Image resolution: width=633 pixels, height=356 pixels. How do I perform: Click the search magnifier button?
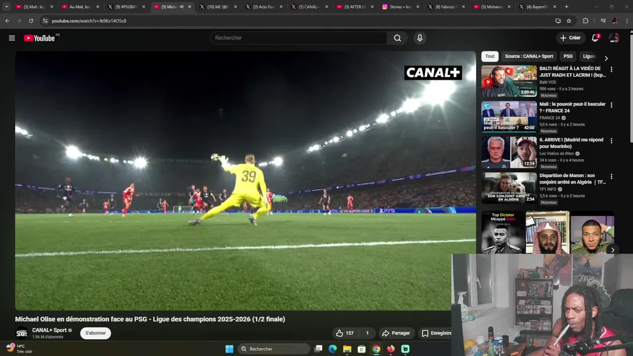click(397, 38)
